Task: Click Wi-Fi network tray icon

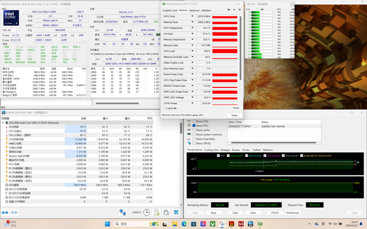Action: tap(330, 224)
